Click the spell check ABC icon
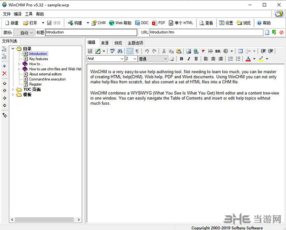The width and height of the screenshot is (286, 230). tap(112, 51)
